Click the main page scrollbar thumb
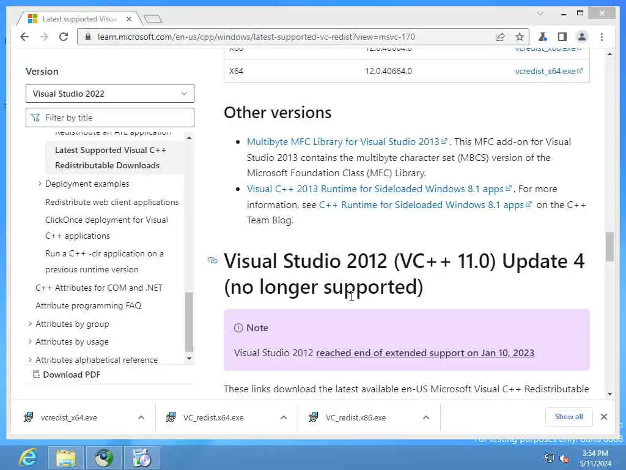This screenshot has height=470, width=626. point(609,246)
